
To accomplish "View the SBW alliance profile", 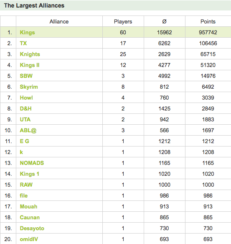I will click(x=26, y=76).
